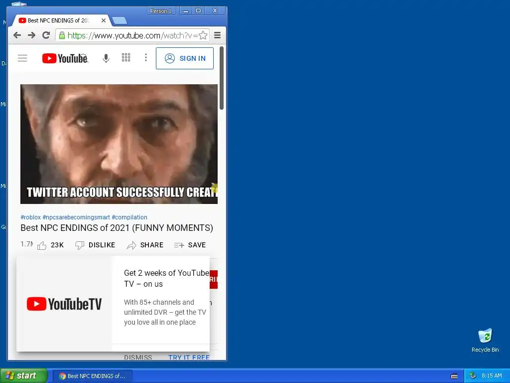Open the Person 1 profile button
Screen dimensions: 510x383
pyautogui.click(x=161, y=11)
